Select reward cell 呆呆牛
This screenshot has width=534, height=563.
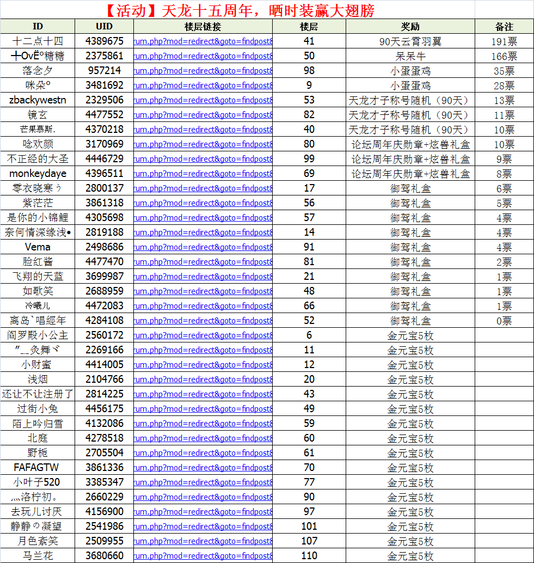pos(410,56)
